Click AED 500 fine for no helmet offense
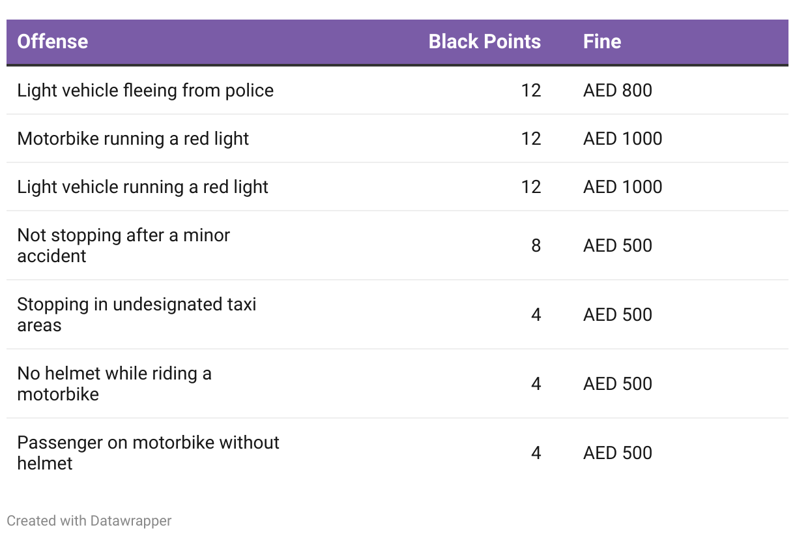This screenshot has height=536, width=795. click(x=618, y=383)
